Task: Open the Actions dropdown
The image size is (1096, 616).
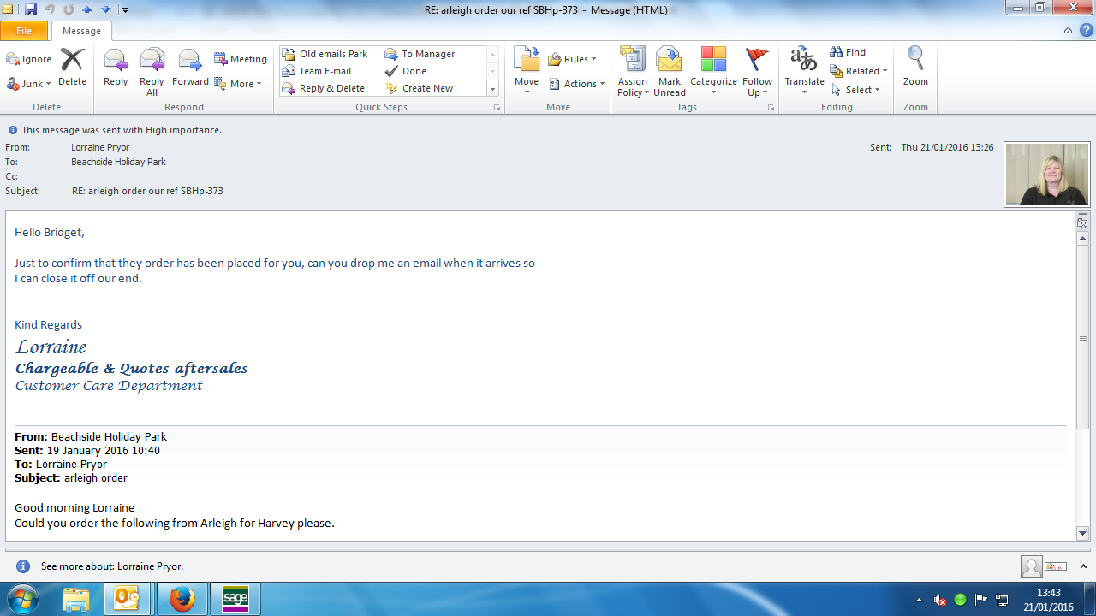Action: click(577, 84)
